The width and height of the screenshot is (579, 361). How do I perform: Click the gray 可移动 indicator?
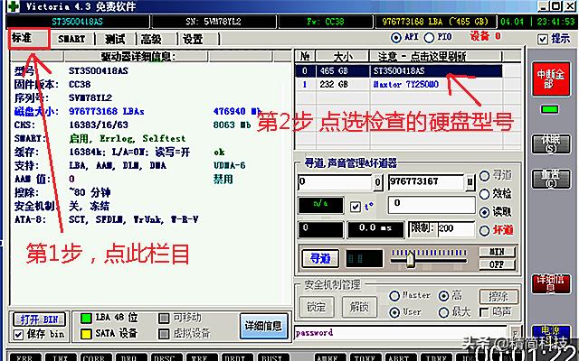coord(164,319)
